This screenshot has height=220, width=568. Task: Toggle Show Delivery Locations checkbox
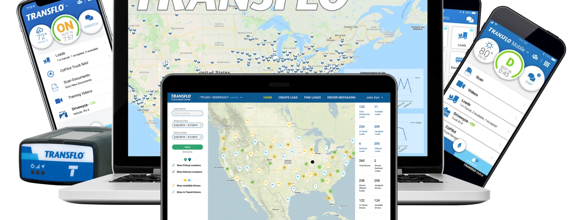pyautogui.click(x=173, y=172)
